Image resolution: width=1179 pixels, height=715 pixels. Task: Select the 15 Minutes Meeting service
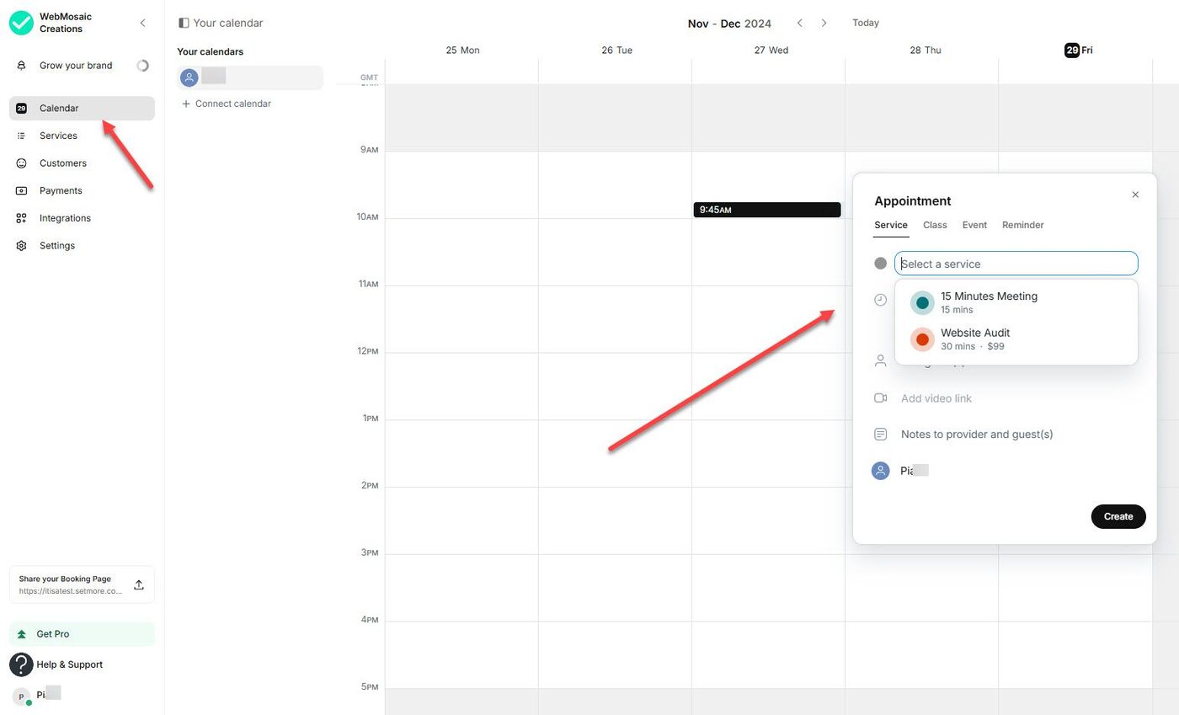(x=989, y=301)
